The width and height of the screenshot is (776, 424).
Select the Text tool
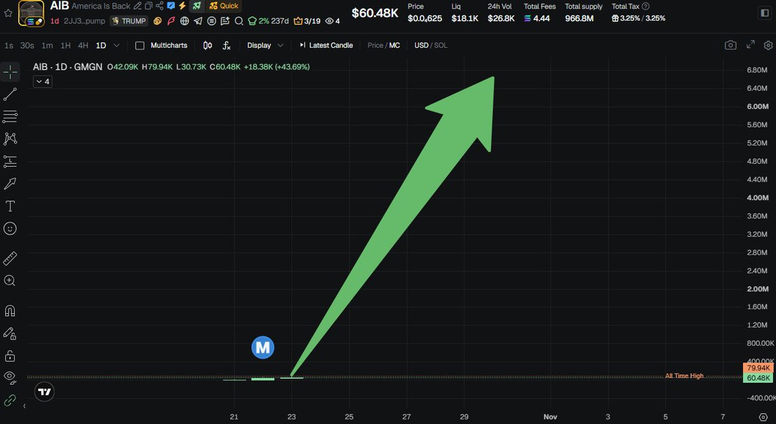point(10,206)
